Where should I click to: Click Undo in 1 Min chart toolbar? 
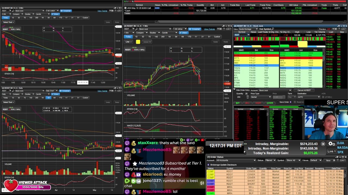point(216,42)
